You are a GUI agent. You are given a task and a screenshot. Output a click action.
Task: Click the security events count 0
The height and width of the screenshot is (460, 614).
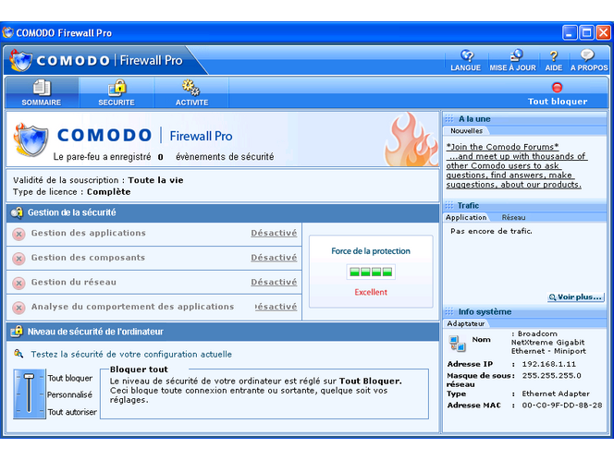(x=161, y=157)
